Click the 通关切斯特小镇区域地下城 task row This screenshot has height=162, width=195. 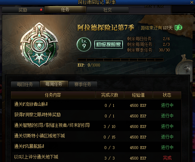[x=96, y=136]
